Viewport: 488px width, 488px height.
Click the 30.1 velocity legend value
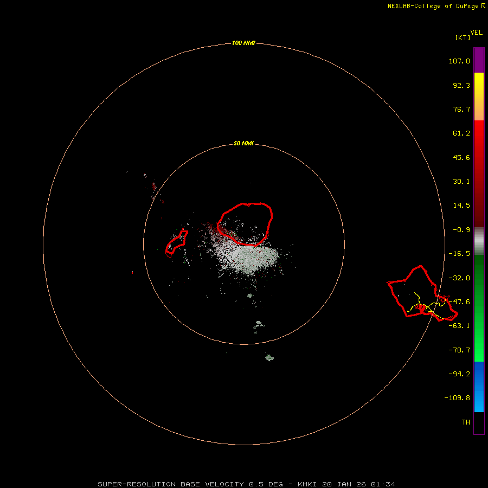(461, 182)
